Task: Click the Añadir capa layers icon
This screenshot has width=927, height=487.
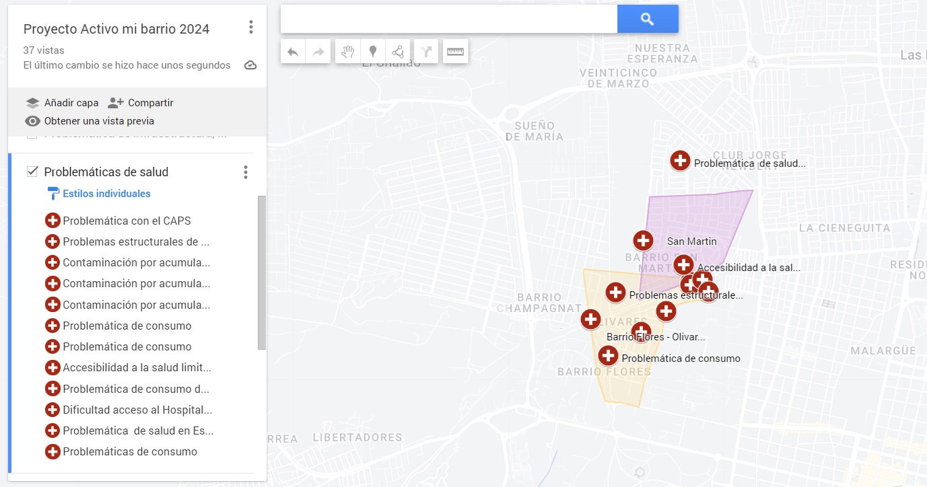Action: [32, 103]
